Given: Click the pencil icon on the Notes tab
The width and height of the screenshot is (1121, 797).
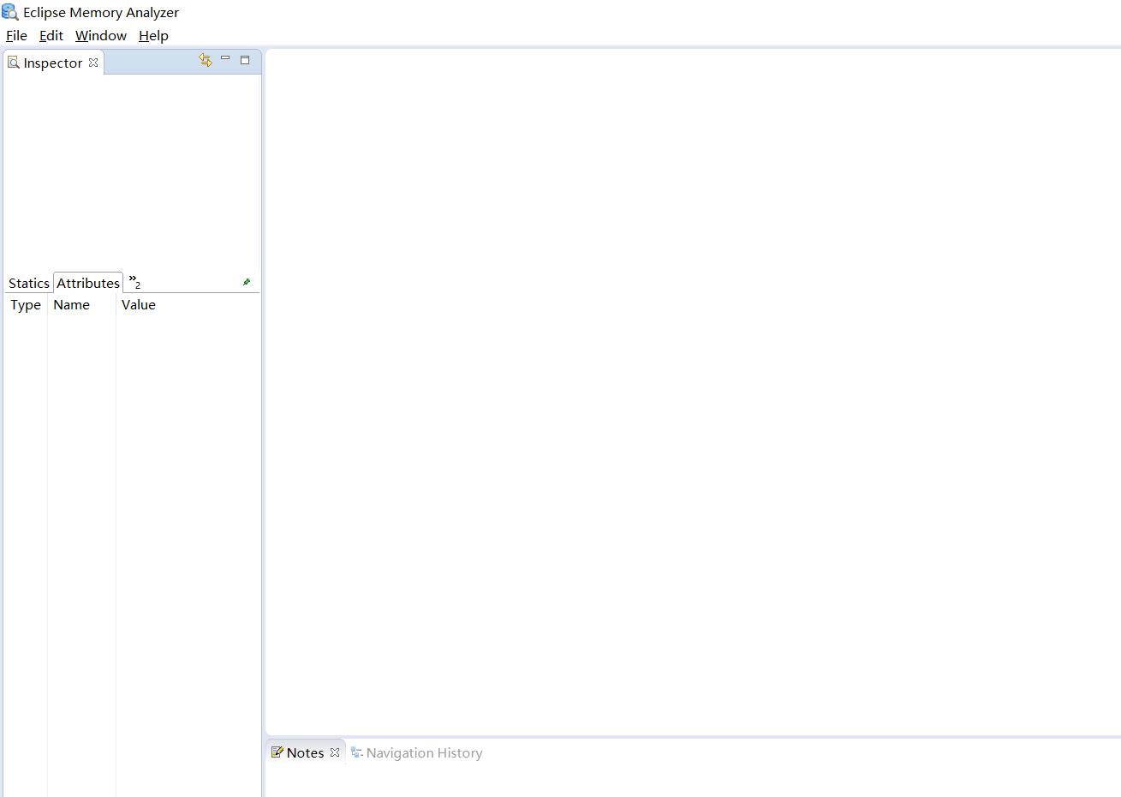Looking at the screenshot, I should click(x=278, y=752).
